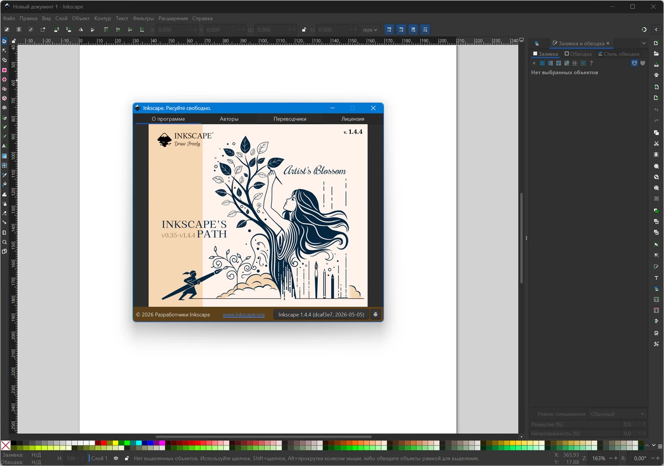Select the Gradient tool
This screenshot has height=466, width=664.
pyautogui.click(x=4, y=156)
